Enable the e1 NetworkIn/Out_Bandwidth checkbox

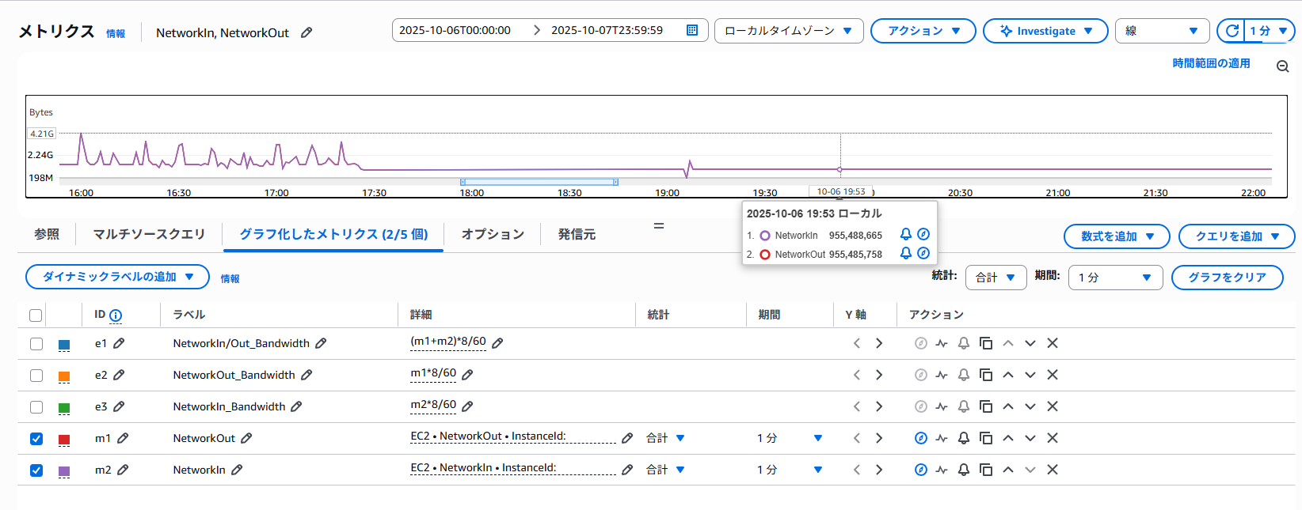pos(36,343)
